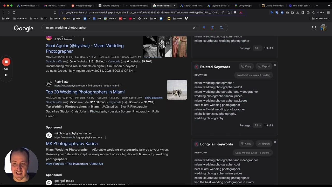Open the All Bookmarks folder
This screenshot has width=332, height=187.
pyautogui.click(x=321, y=18)
